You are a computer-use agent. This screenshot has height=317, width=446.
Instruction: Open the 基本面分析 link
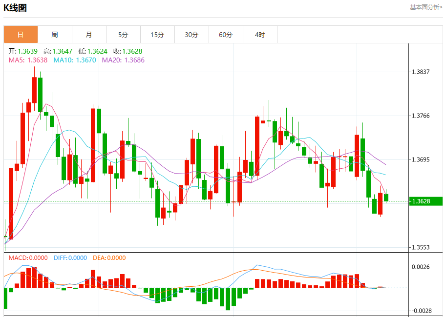(426, 7)
